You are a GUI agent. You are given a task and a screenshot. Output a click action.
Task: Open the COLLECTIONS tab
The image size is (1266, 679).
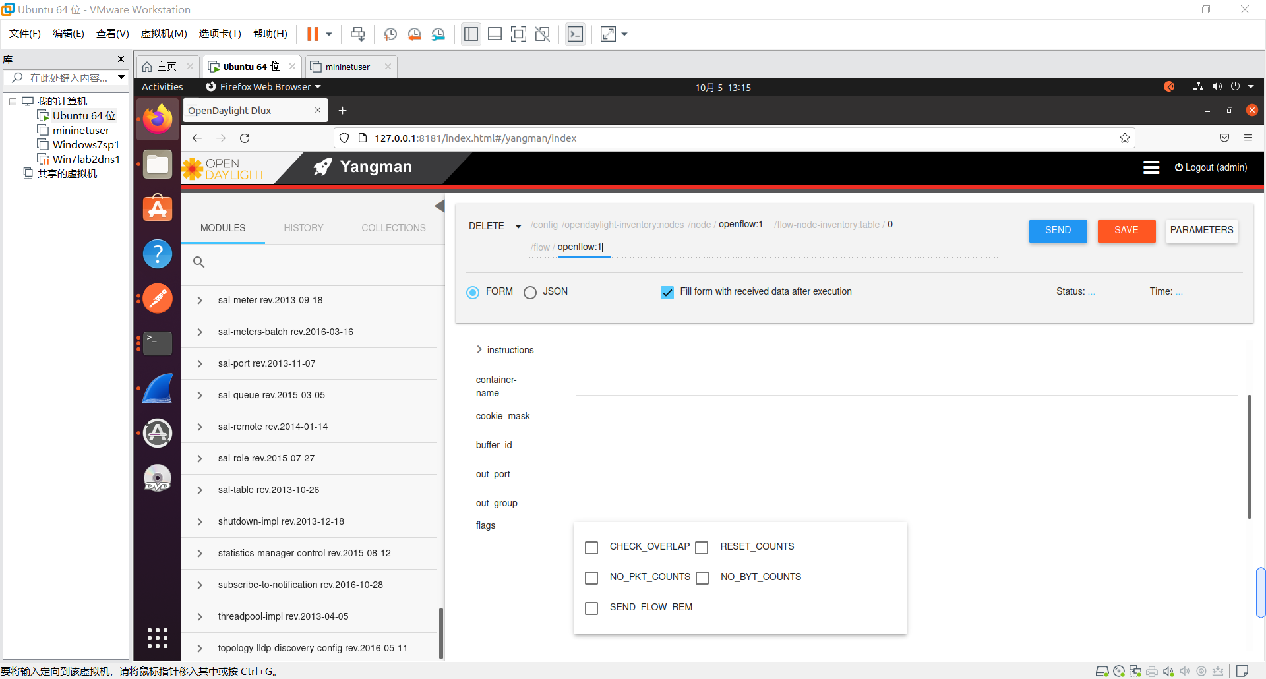394,228
